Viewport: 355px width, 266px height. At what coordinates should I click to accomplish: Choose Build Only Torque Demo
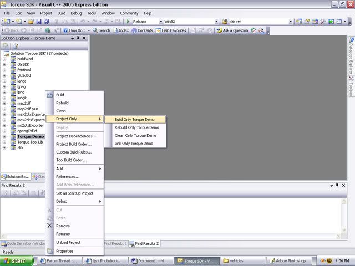tap(135, 119)
